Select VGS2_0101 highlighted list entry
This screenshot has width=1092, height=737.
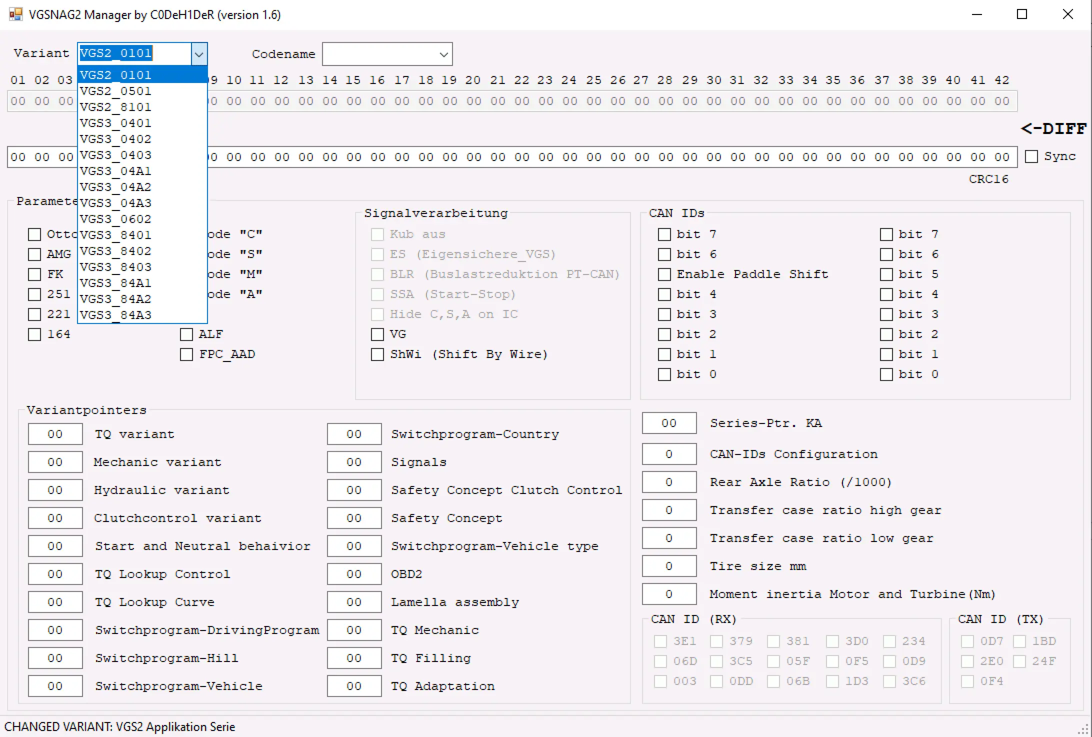[142, 75]
